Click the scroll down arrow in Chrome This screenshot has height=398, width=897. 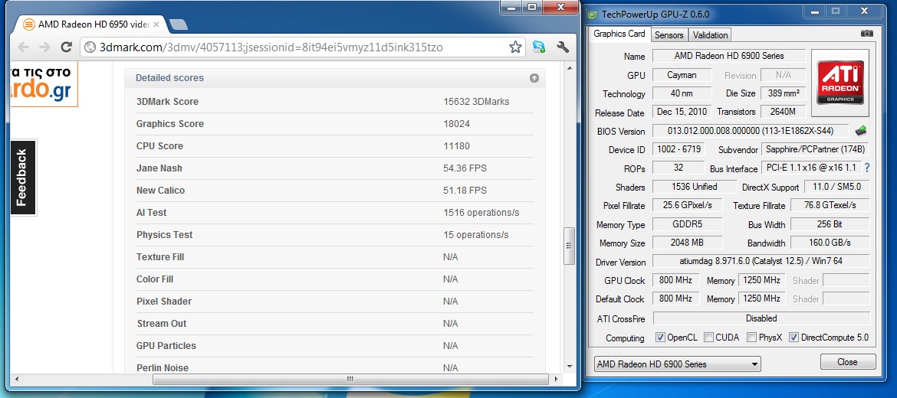point(569,367)
